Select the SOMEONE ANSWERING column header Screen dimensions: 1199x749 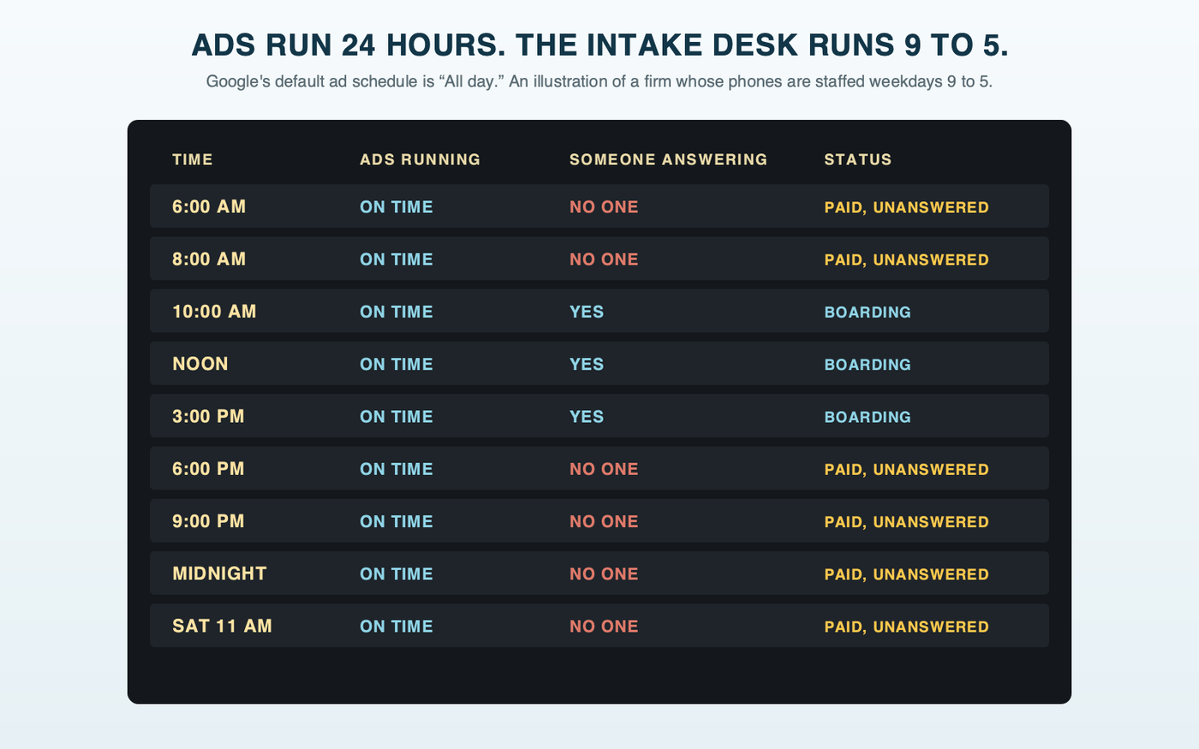[x=669, y=160]
